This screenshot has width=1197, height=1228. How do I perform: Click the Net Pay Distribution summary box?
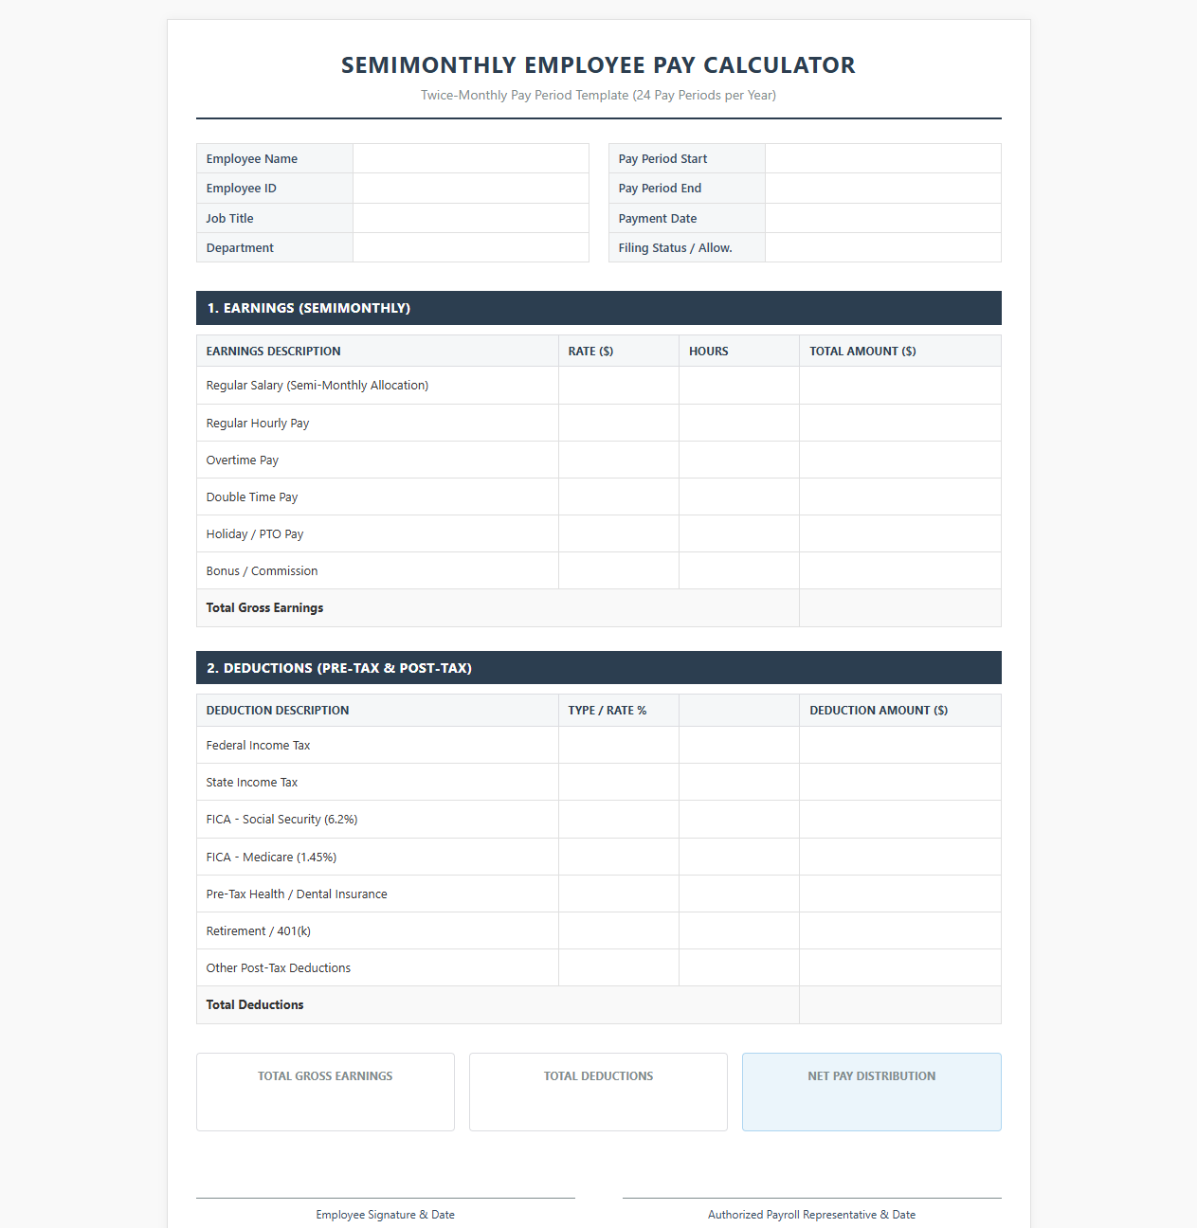872,1092
